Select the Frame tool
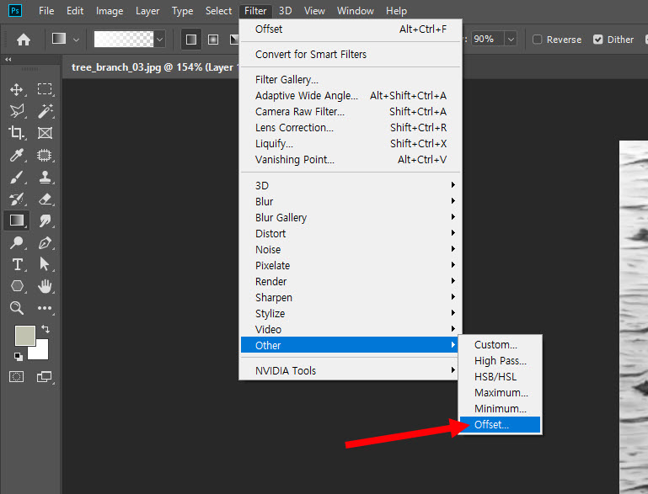 tap(45, 133)
